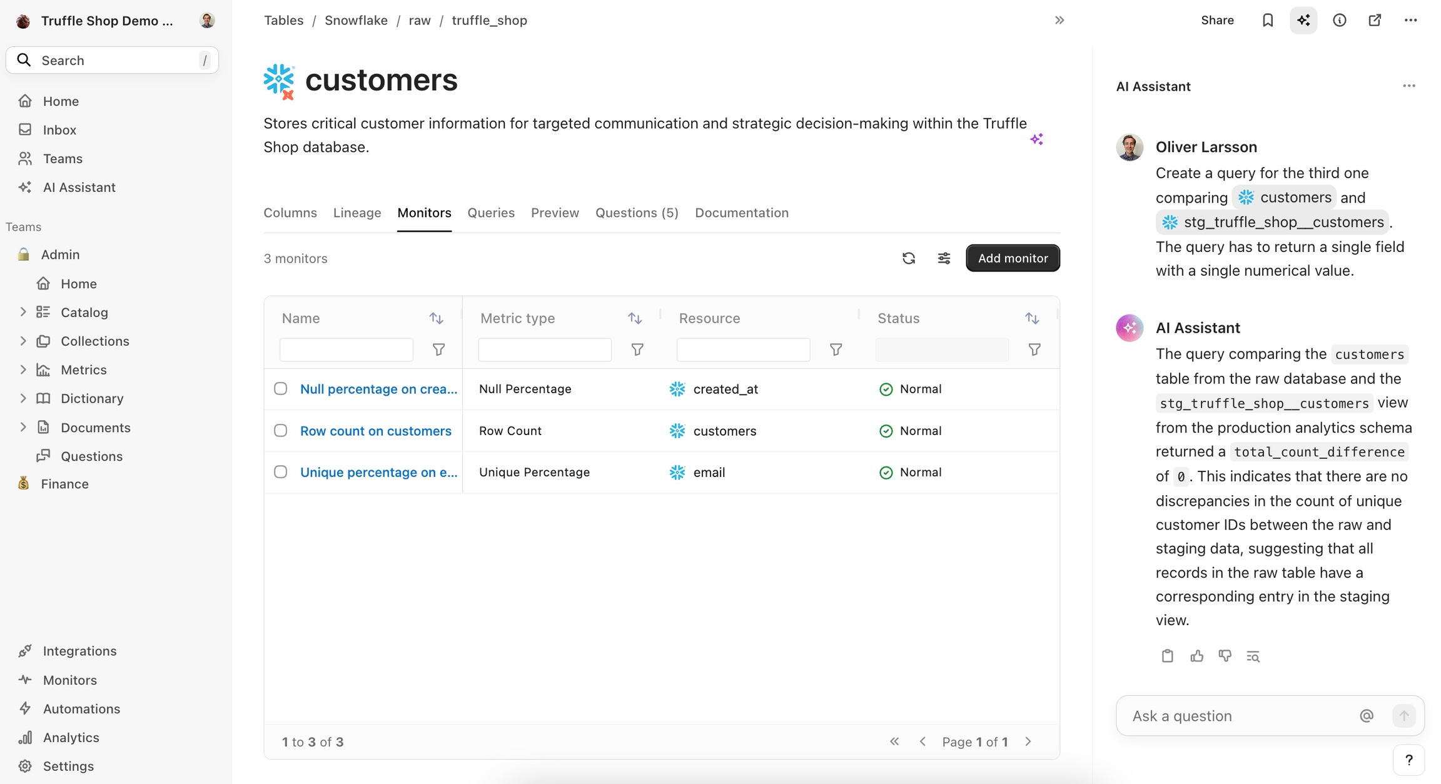Expand the Metrics section in sidebar
1441x784 pixels.
(x=23, y=369)
